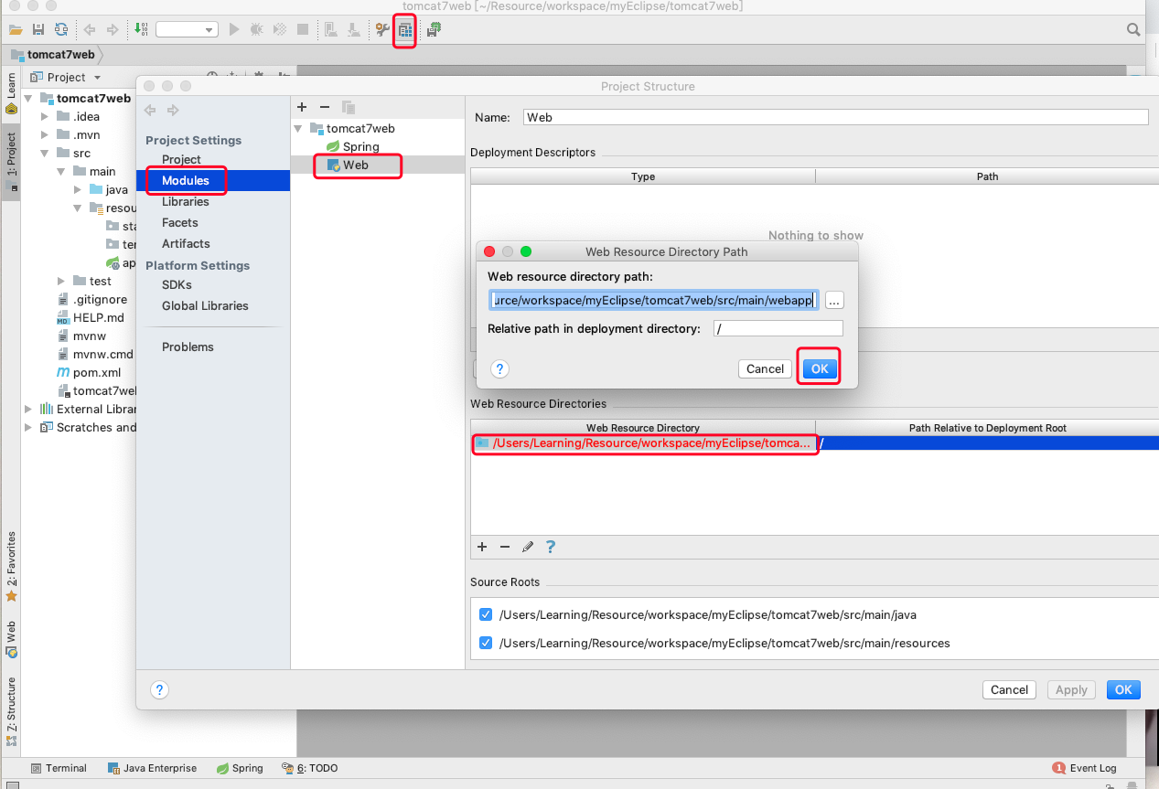
Task: Click the add (+) icon under Web Resource Directories
Action: [483, 547]
